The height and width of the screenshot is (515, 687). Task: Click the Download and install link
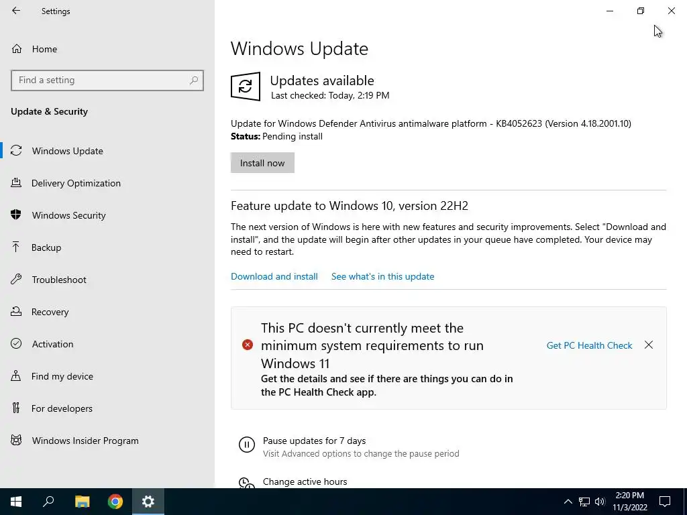(274, 276)
